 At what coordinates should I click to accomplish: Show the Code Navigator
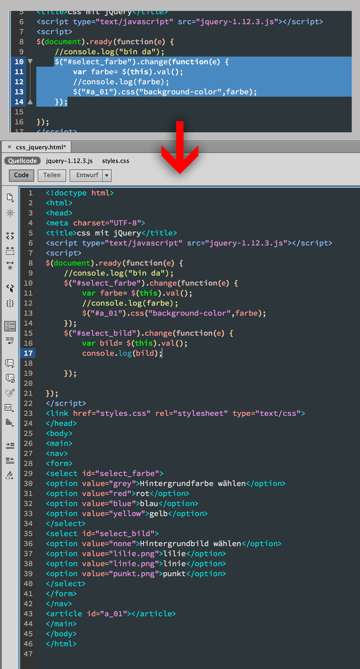[x=10, y=213]
